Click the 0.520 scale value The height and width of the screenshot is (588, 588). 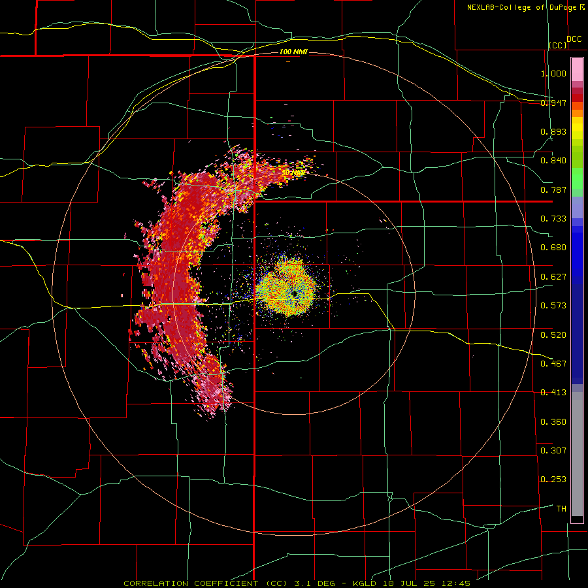pos(553,335)
